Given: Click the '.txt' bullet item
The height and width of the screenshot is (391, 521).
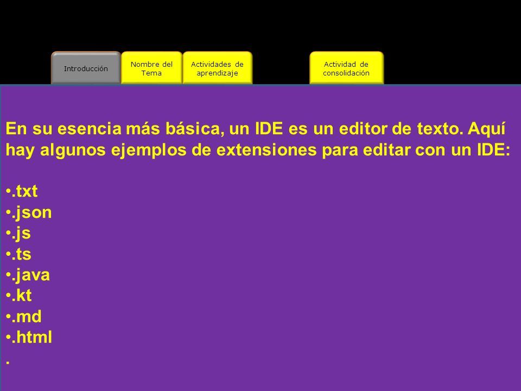Looking at the screenshot, I should (22, 191).
